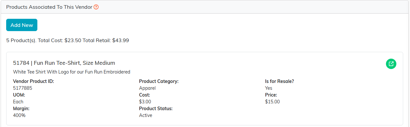
Task: Click the Vendor Product ID value 5177885
Action: point(22,88)
